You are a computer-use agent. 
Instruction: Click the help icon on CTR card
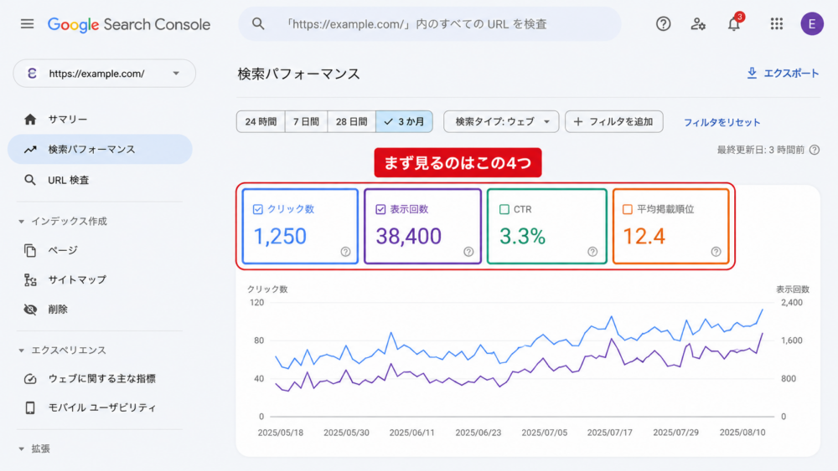pyautogui.click(x=592, y=252)
